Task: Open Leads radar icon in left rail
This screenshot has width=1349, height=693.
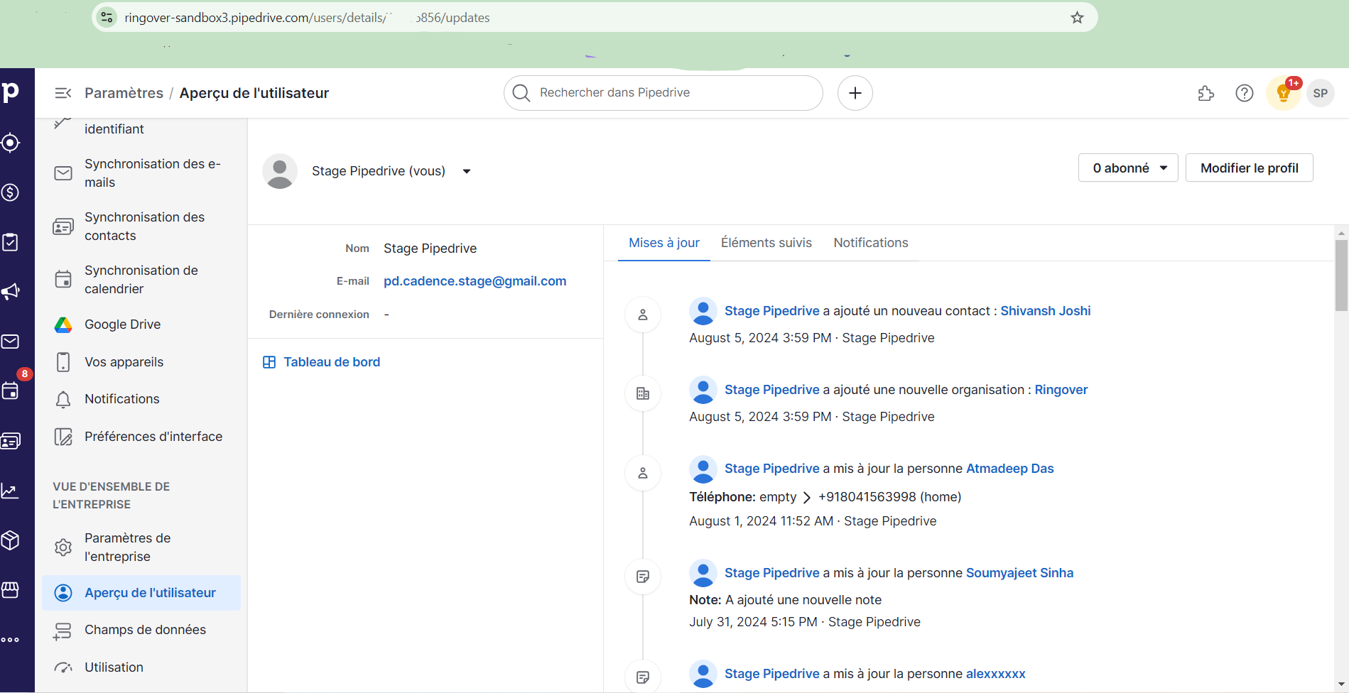Action: tap(11, 143)
